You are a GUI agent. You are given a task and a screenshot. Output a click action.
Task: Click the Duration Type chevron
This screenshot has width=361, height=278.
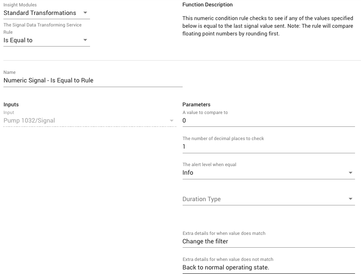point(351,199)
